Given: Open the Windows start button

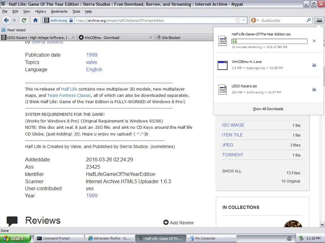Looking at the screenshot, I should tap(15, 238).
